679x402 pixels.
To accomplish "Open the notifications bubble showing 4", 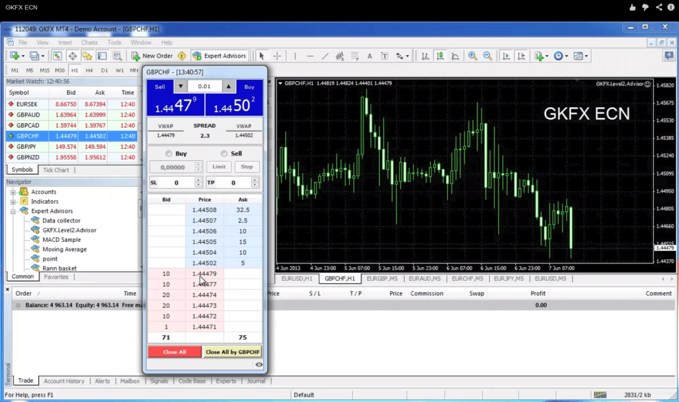I will coord(669,56).
